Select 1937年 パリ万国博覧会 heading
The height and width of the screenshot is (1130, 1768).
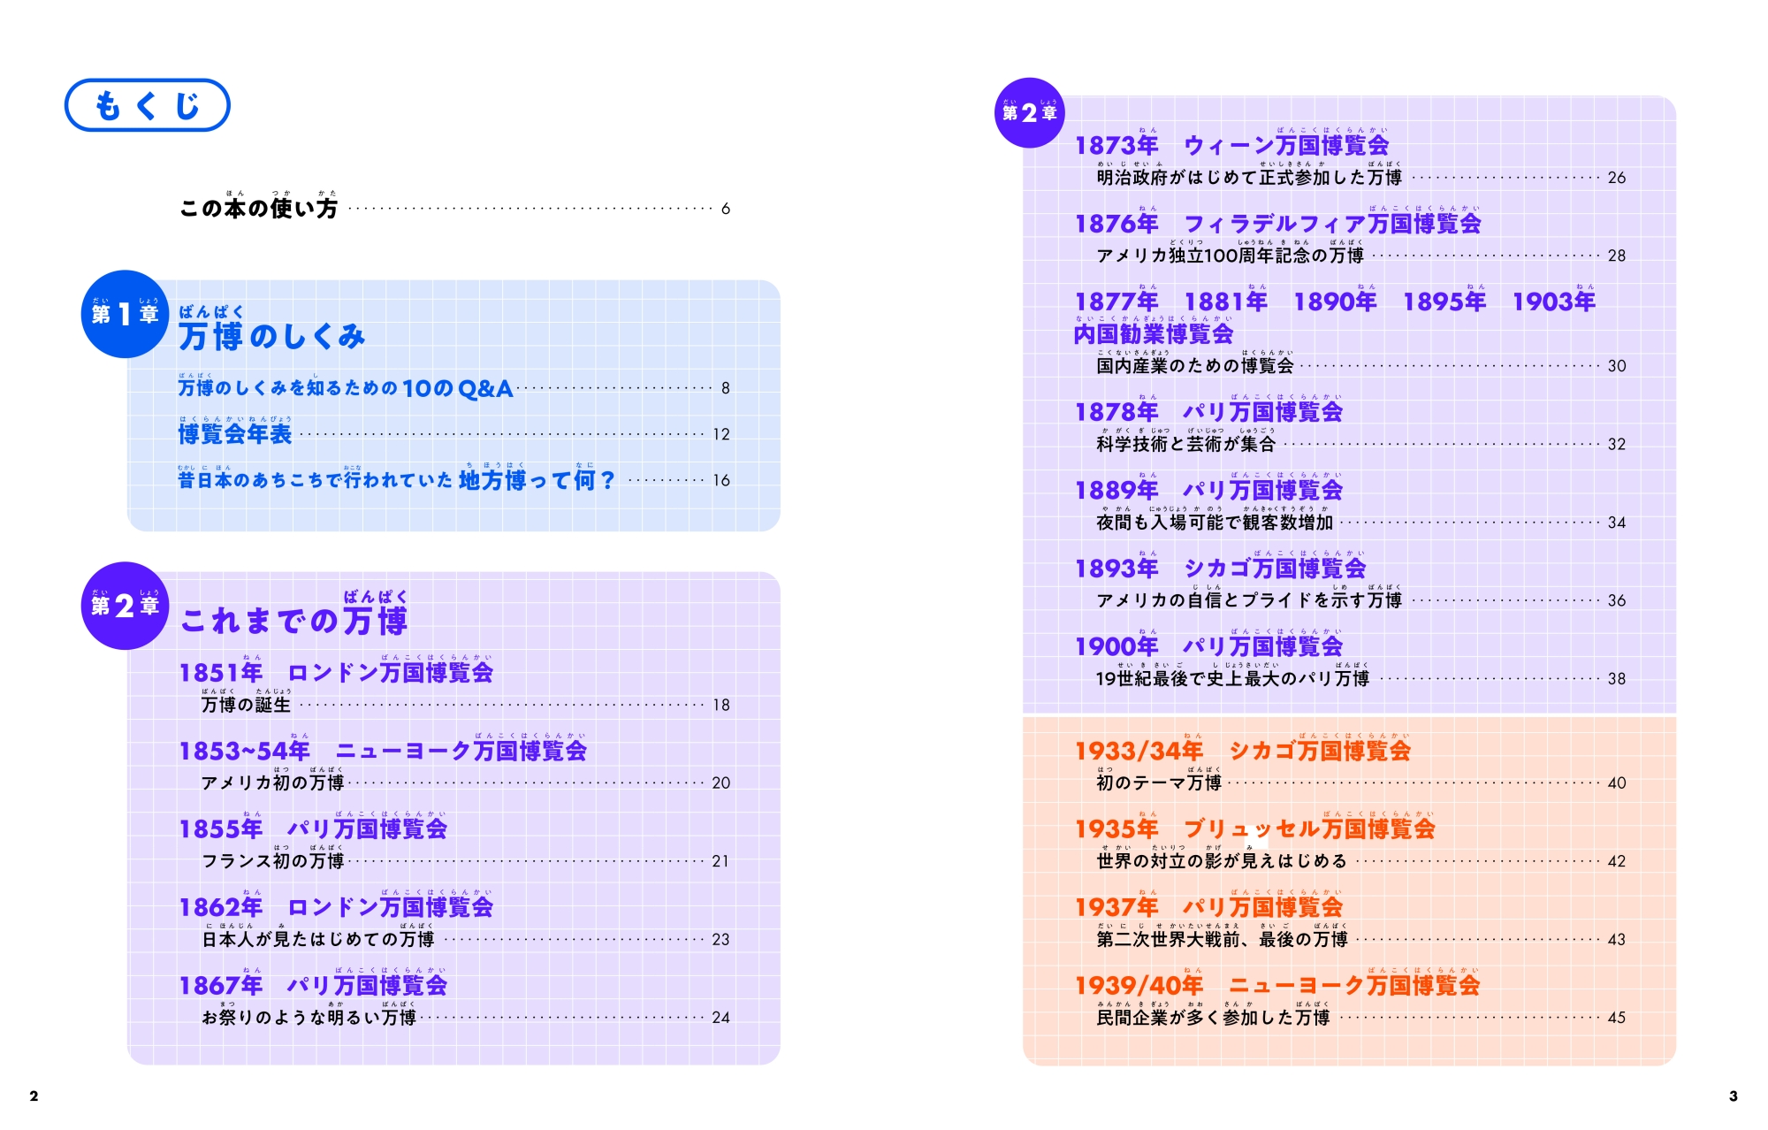[x=1208, y=906]
